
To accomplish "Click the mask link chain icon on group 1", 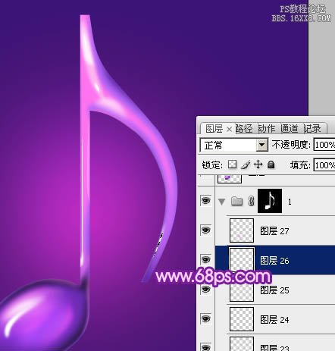I will (251, 201).
